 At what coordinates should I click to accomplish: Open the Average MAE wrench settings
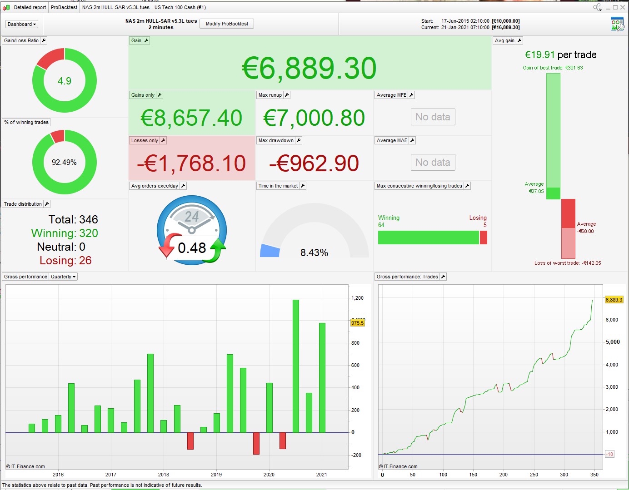pyautogui.click(x=412, y=140)
